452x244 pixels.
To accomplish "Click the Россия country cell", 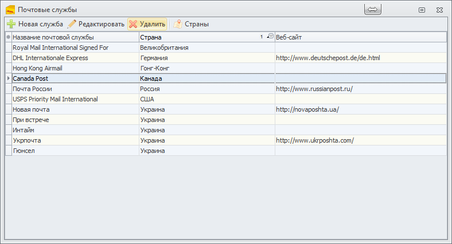I will [x=150, y=89].
